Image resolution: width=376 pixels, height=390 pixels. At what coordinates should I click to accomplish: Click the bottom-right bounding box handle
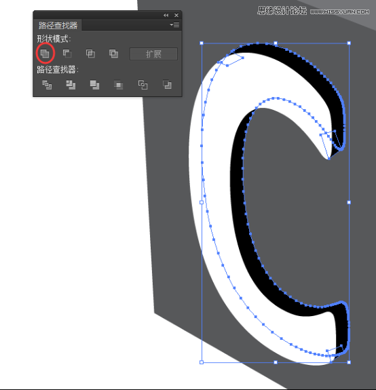pos(349,362)
